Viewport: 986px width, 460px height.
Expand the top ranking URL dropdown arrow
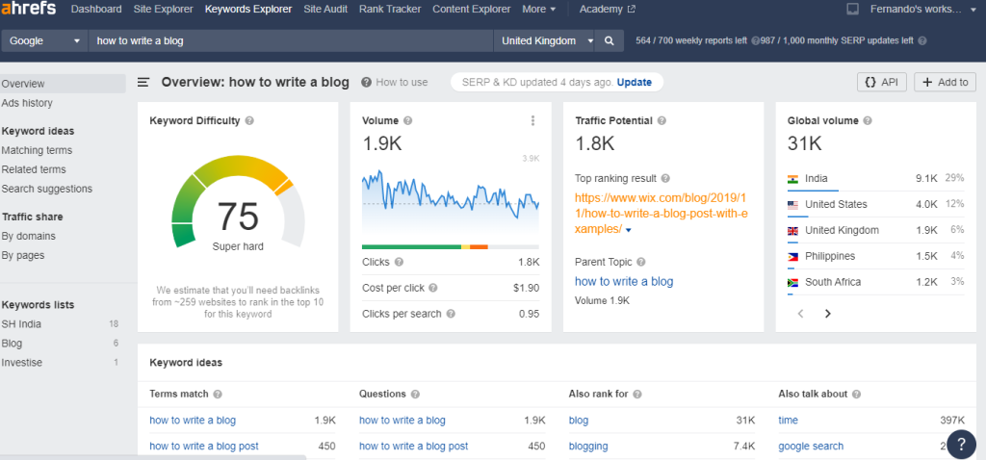point(628,231)
